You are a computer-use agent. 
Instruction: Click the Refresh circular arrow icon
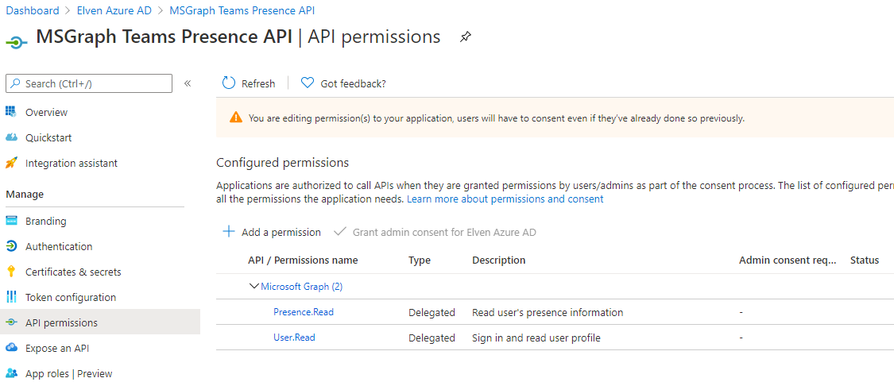229,83
